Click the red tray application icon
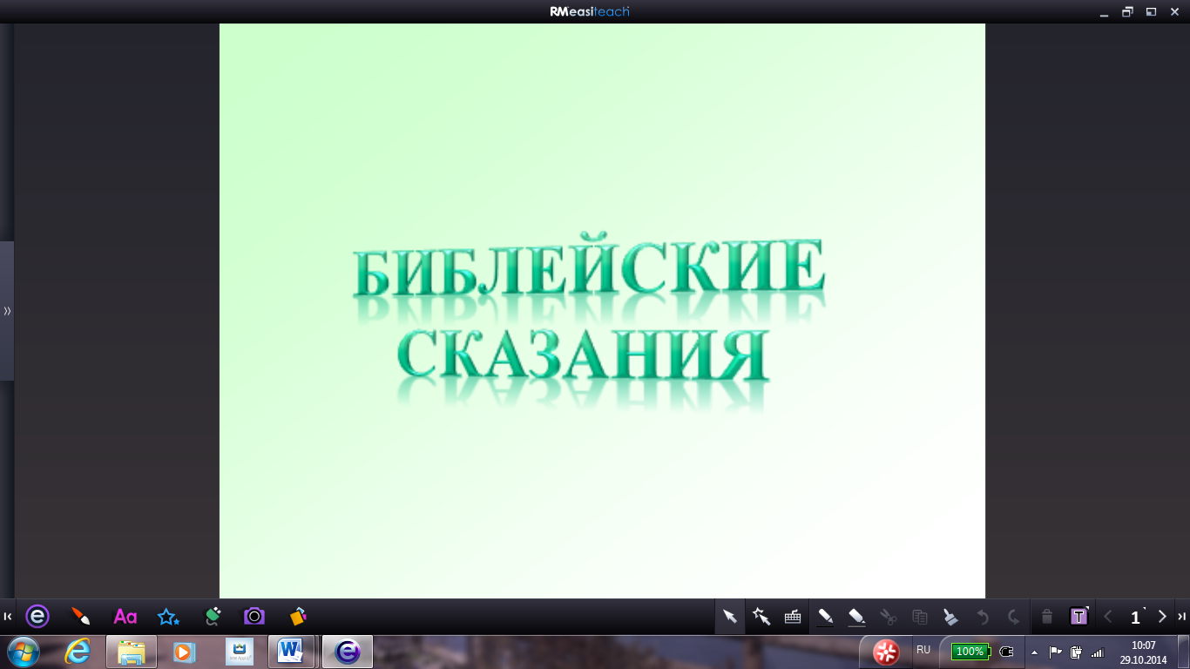 (886, 652)
